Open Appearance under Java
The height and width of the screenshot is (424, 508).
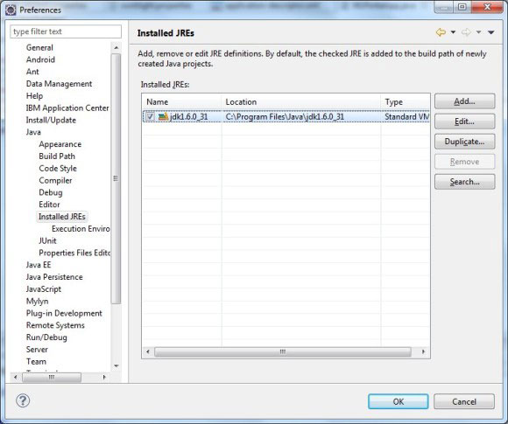60,144
